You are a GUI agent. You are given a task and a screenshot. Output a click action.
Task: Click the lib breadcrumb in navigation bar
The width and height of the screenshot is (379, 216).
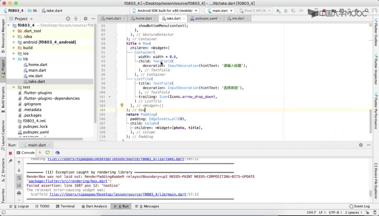pyautogui.click(x=32, y=10)
